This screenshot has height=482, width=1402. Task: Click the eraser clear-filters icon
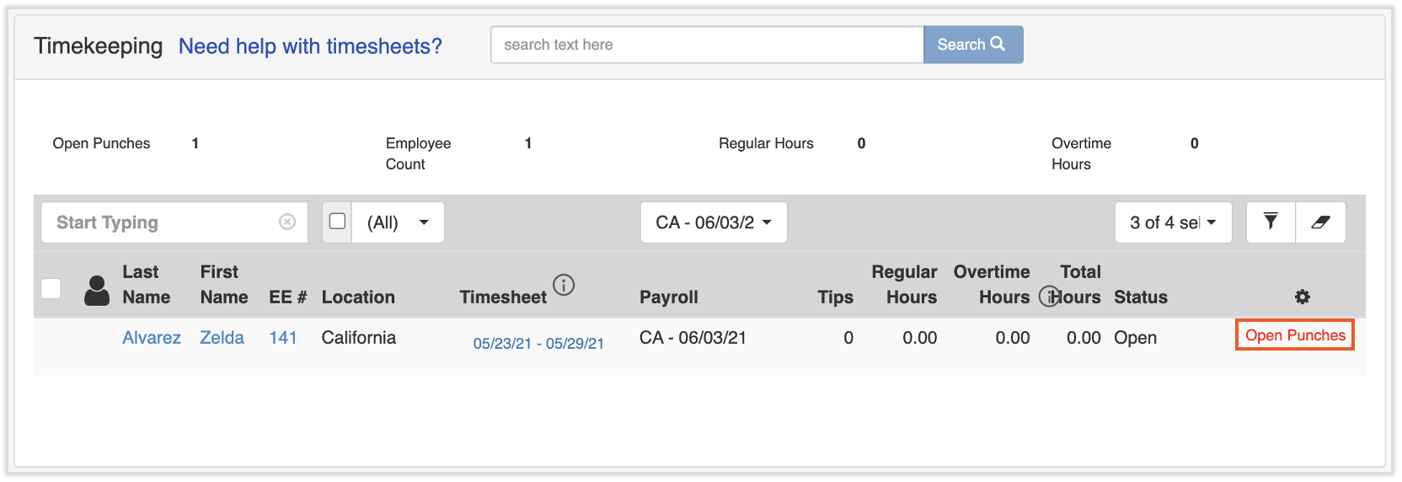[x=1320, y=222]
